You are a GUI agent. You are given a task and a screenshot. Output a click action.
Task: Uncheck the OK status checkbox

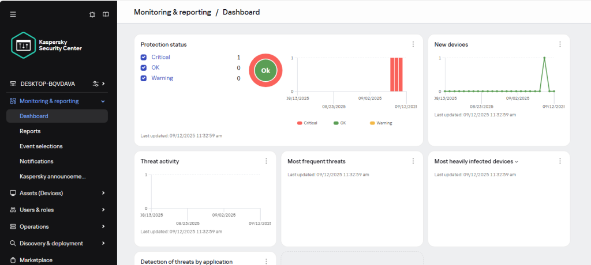point(144,68)
